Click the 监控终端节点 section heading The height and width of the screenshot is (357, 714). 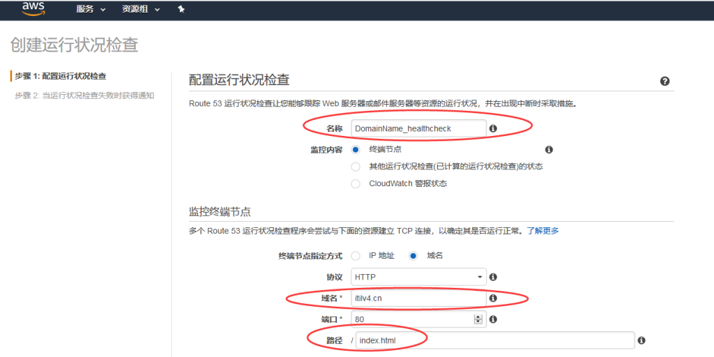click(x=220, y=212)
